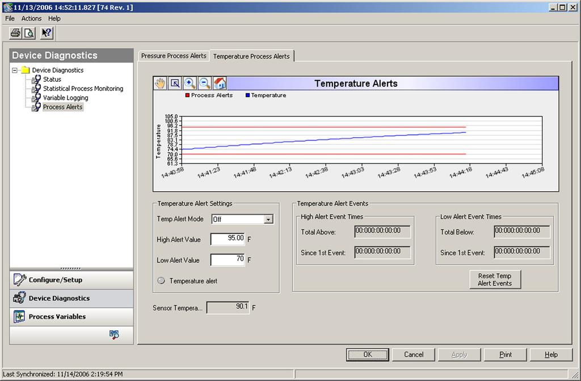
Task: Click the Print toolbar icon
Action: pos(15,33)
